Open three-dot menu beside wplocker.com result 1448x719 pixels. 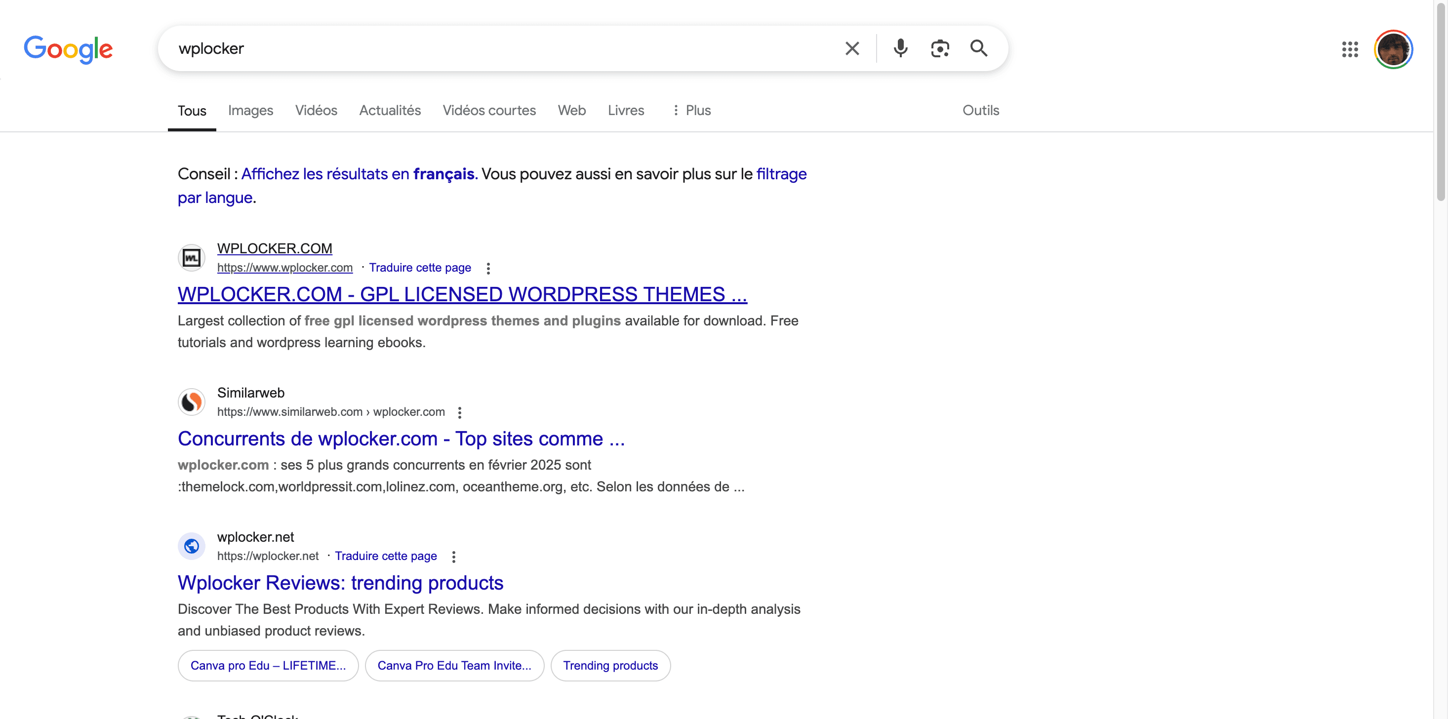[488, 268]
